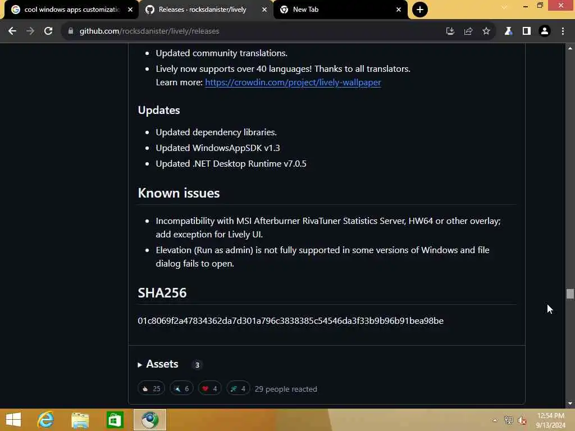575x431 pixels.
Task: Click the 'Known issues' heading
Action: coord(179,193)
